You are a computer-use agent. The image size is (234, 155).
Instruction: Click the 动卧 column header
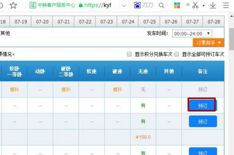[x=40, y=71]
